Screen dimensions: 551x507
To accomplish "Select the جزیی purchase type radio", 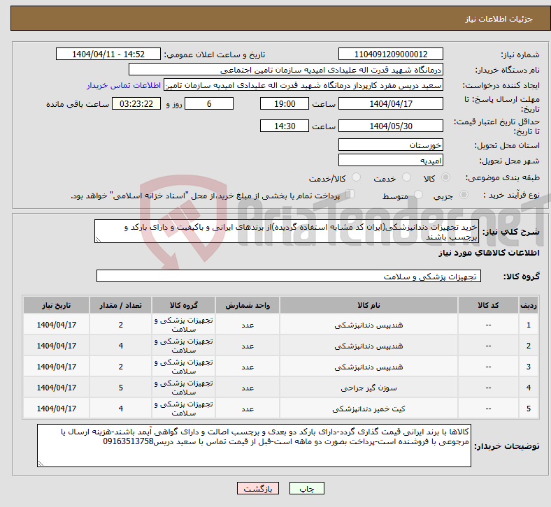I will point(464,195).
